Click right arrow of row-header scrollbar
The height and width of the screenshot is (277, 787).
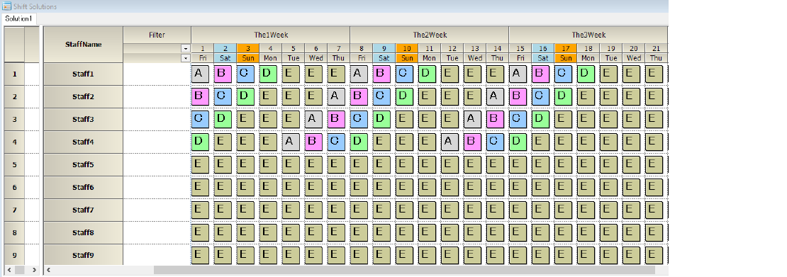(x=34, y=270)
